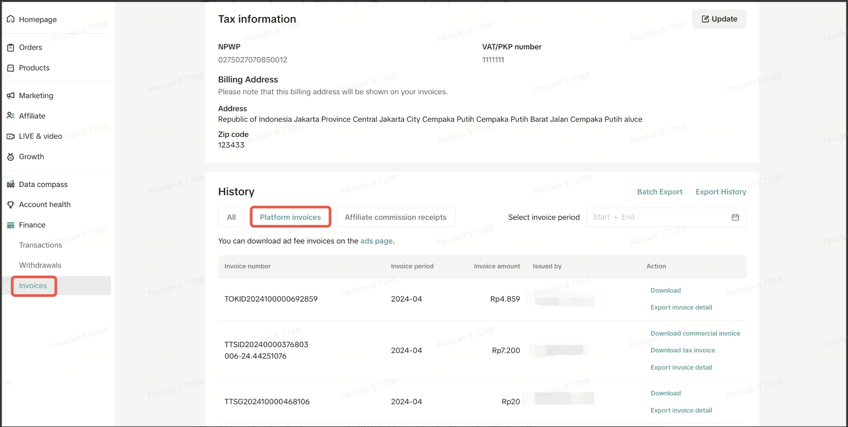Click the Products bag icon
The height and width of the screenshot is (427, 848).
click(11, 68)
